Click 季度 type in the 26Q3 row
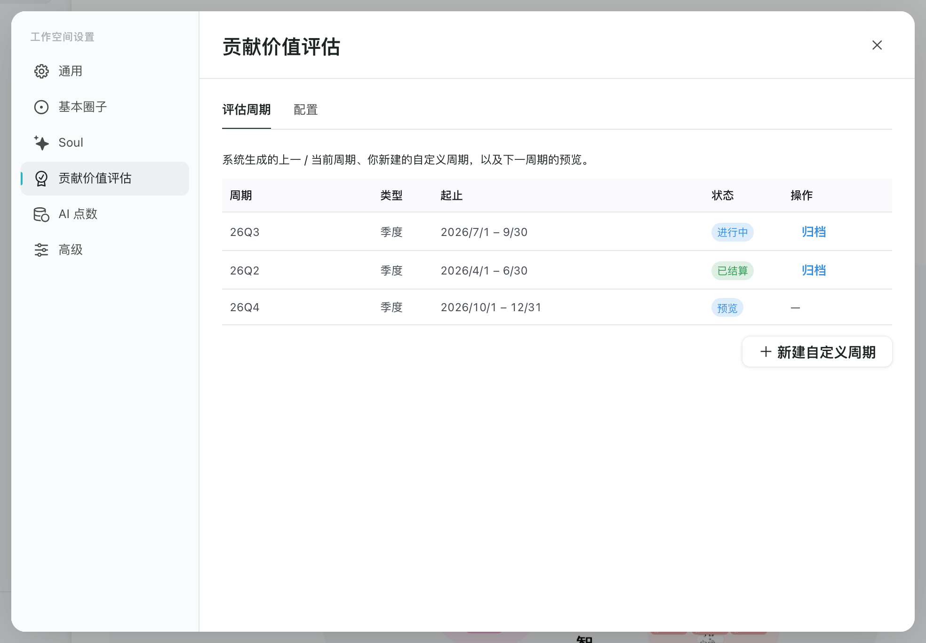 391,232
